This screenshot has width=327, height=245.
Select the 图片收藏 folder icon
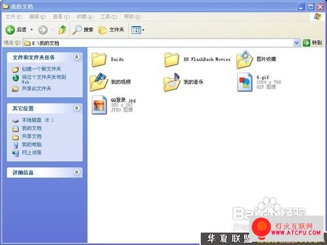(245, 59)
